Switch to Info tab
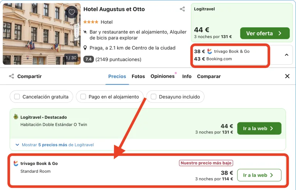The image size is (296, 190). point(187,76)
